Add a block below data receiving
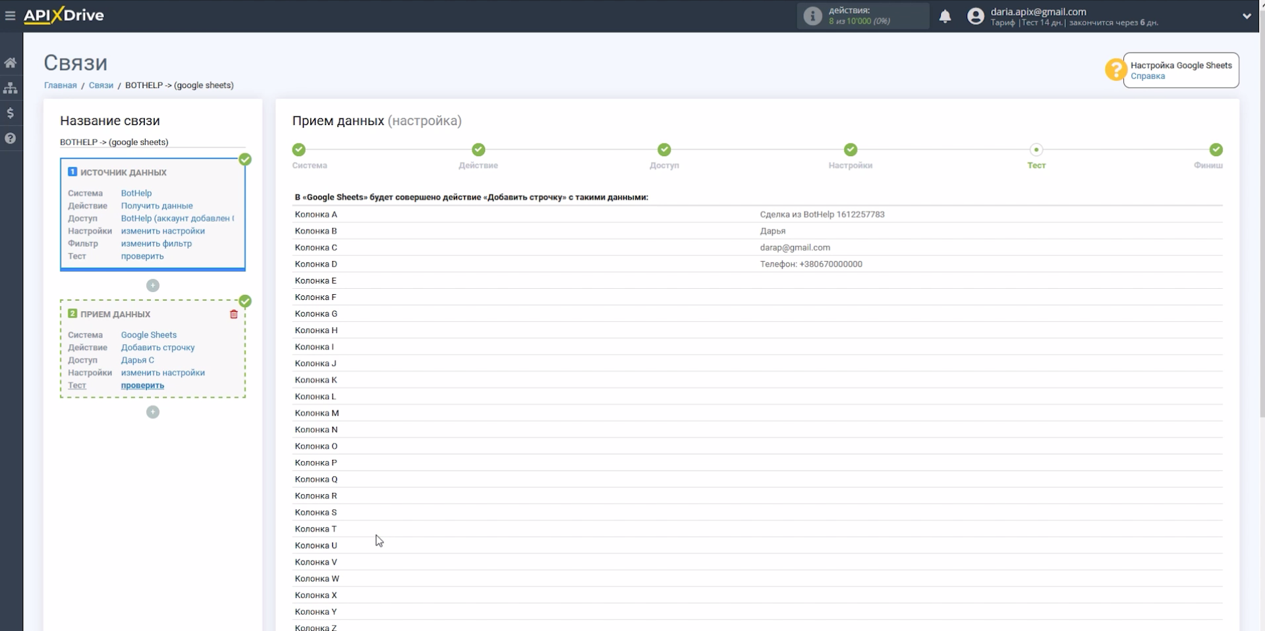 pyautogui.click(x=153, y=412)
